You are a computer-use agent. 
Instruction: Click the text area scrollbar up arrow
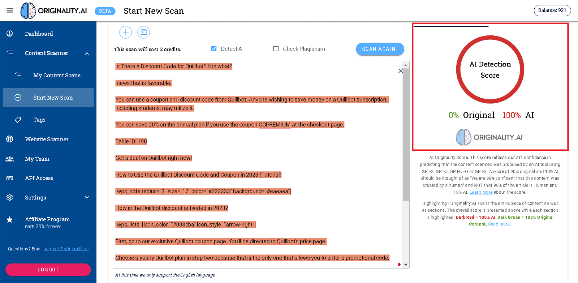point(406,65)
